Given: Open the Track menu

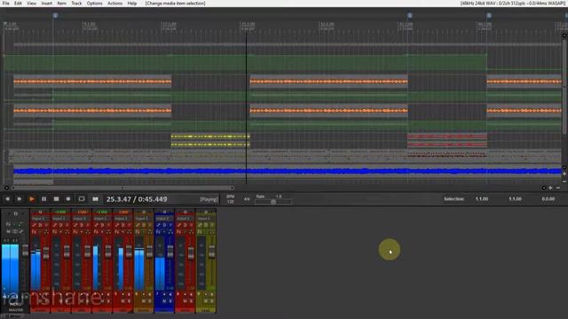Looking at the screenshot, I should [76, 4].
